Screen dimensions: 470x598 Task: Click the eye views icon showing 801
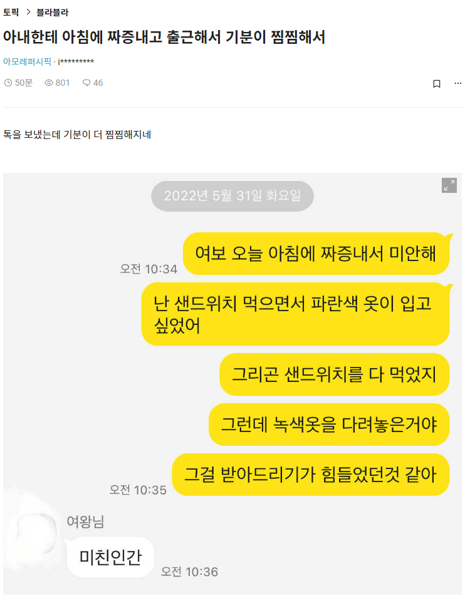pyautogui.click(x=48, y=83)
